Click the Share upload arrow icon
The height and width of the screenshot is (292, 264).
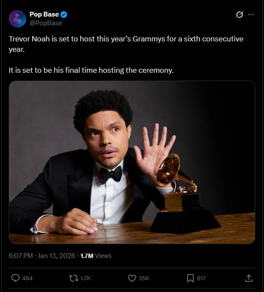[x=249, y=278]
